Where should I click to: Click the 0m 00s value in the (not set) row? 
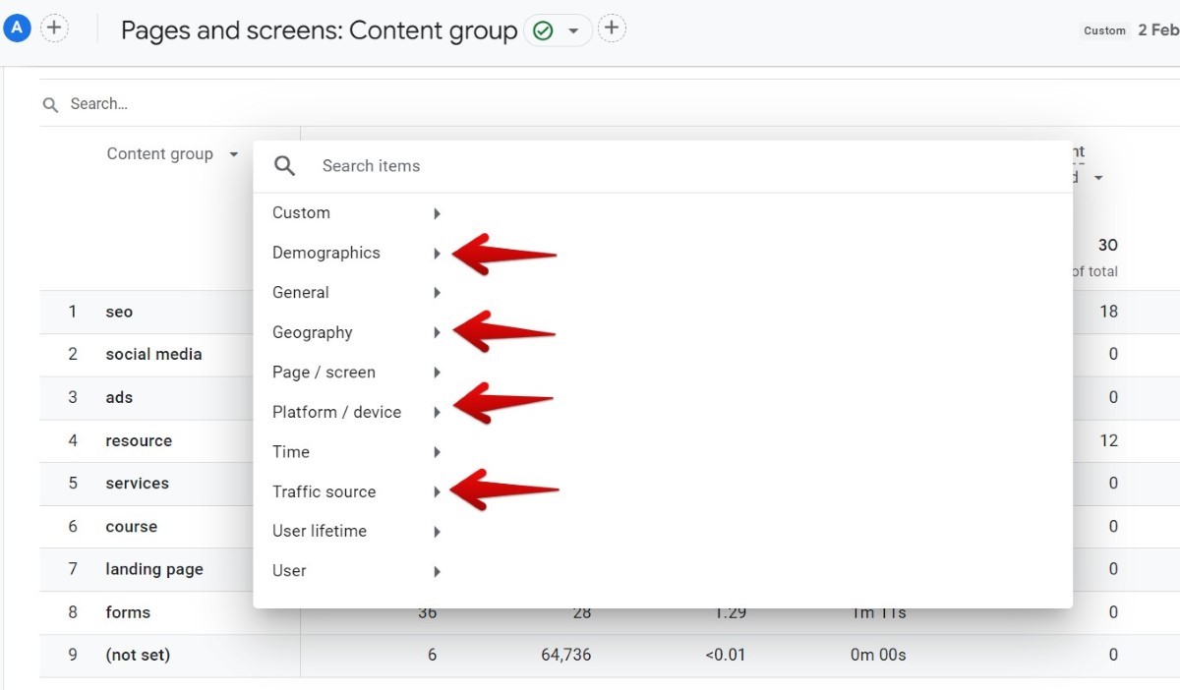tap(878, 655)
